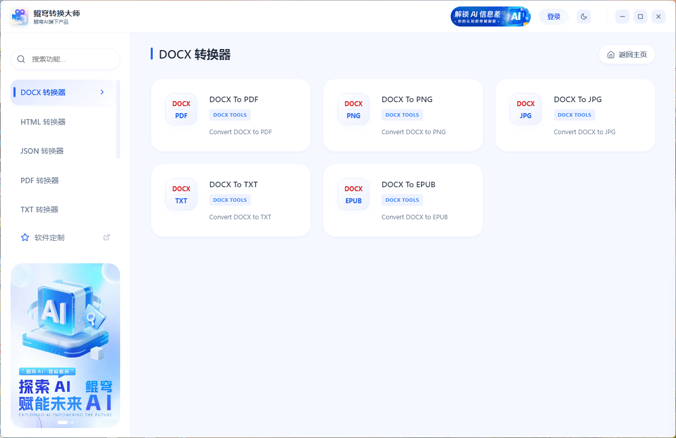The width and height of the screenshot is (676, 438).
Task: Click the 鲲穹转换大师 app logo
Action: (19, 16)
